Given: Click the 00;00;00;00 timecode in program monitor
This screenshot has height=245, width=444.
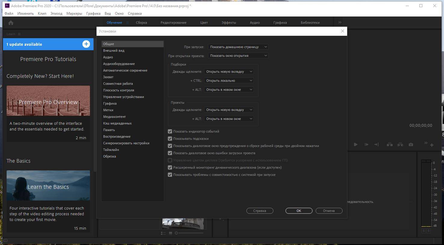Looking at the screenshot, I should point(421,125).
